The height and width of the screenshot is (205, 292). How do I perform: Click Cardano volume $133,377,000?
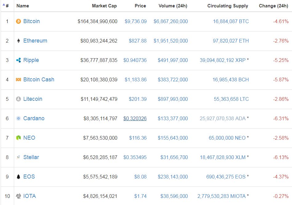click(173, 118)
